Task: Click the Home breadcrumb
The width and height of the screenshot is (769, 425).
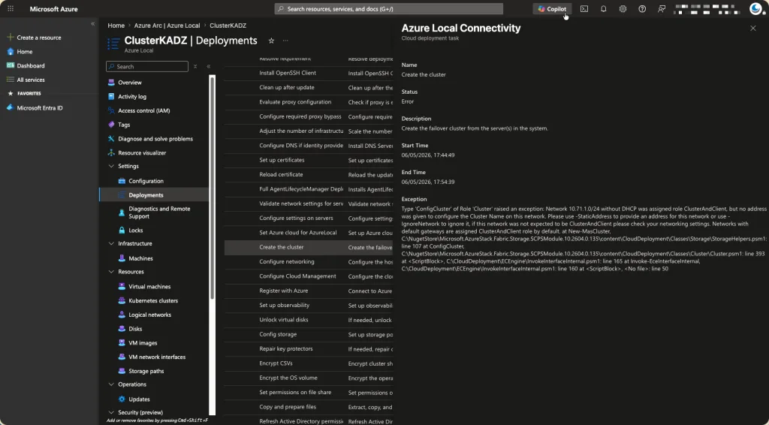Action: pos(116,26)
